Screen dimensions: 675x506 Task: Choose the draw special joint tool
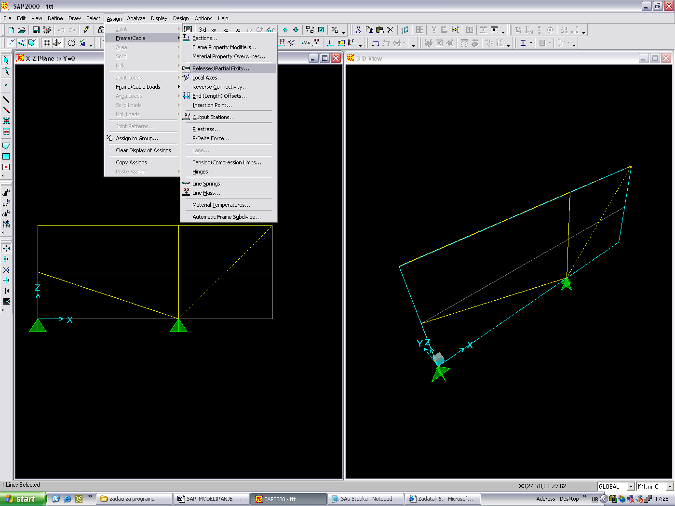point(6,85)
